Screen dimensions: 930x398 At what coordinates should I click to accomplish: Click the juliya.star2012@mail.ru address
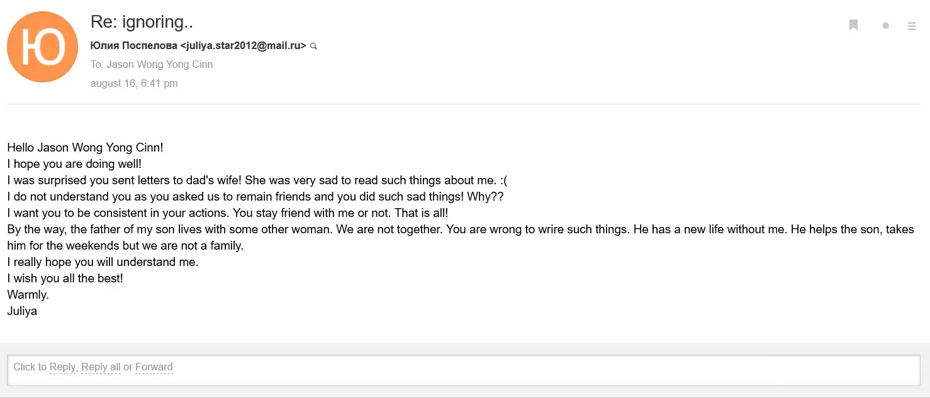(x=244, y=45)
